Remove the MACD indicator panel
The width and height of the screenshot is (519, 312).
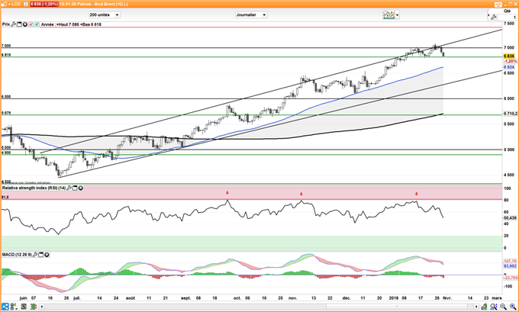[47, 255]
